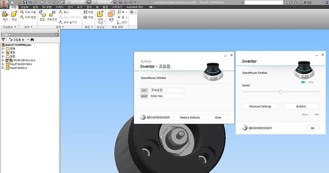The height and width of the screenshot is (173, 329).
Task: Click the browser panel help question icon
Action: [x=57, y=35]
